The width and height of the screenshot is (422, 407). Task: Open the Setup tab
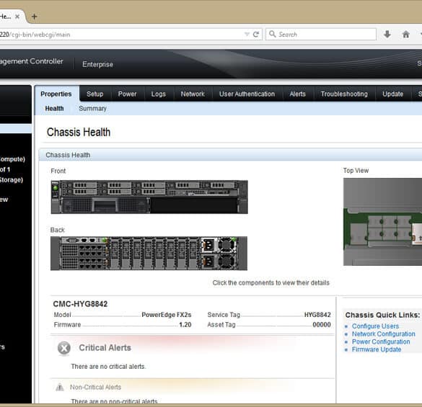coord(95,94)
